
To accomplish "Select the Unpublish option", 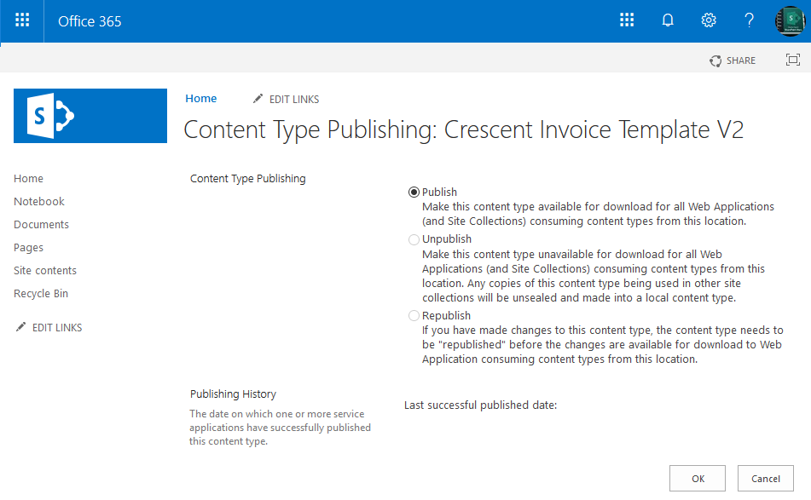I will coord(414,239).
